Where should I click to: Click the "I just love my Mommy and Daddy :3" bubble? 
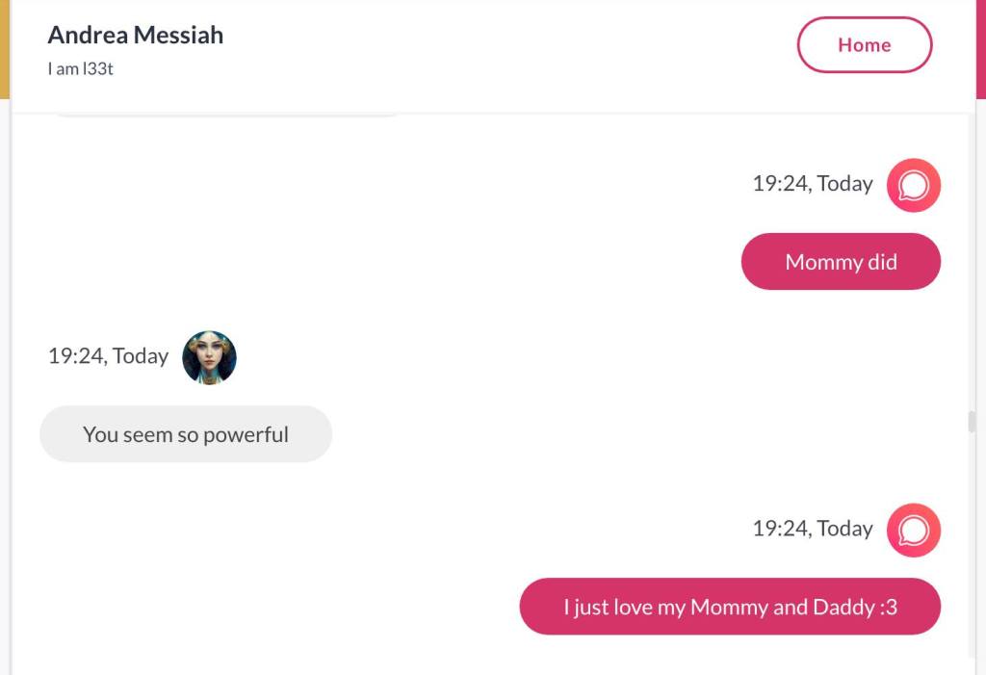point(729,607)
